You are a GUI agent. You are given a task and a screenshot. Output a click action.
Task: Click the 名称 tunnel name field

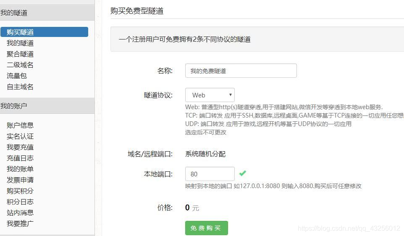(241, 71)
